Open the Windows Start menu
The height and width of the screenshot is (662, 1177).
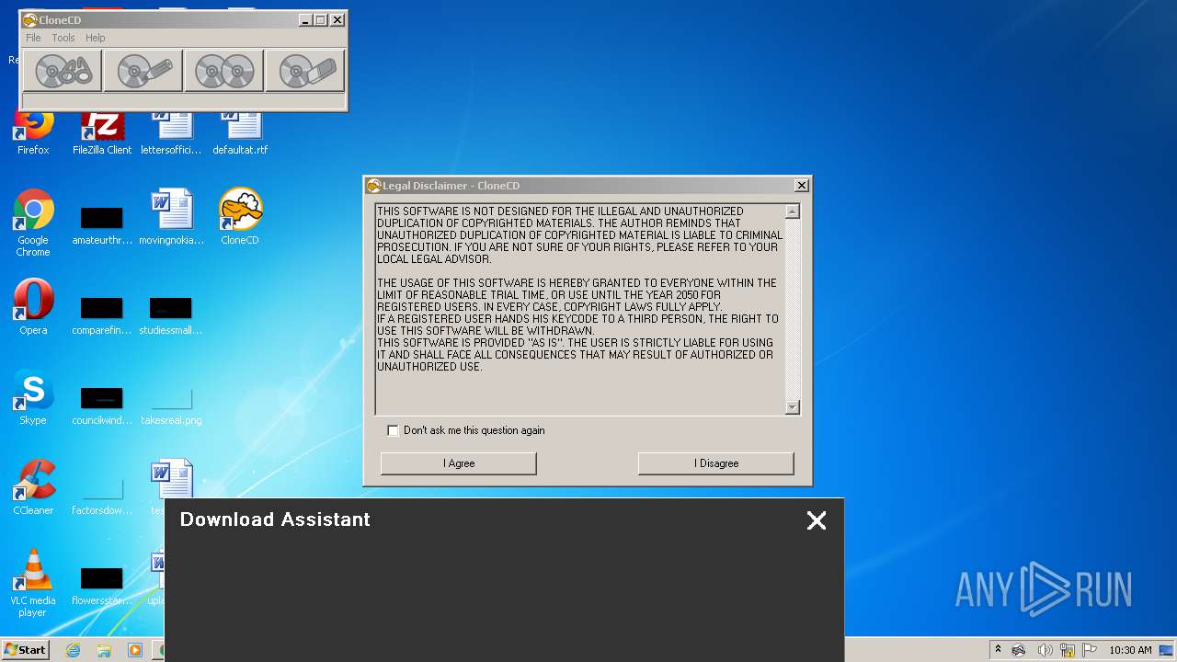point(26,649)
